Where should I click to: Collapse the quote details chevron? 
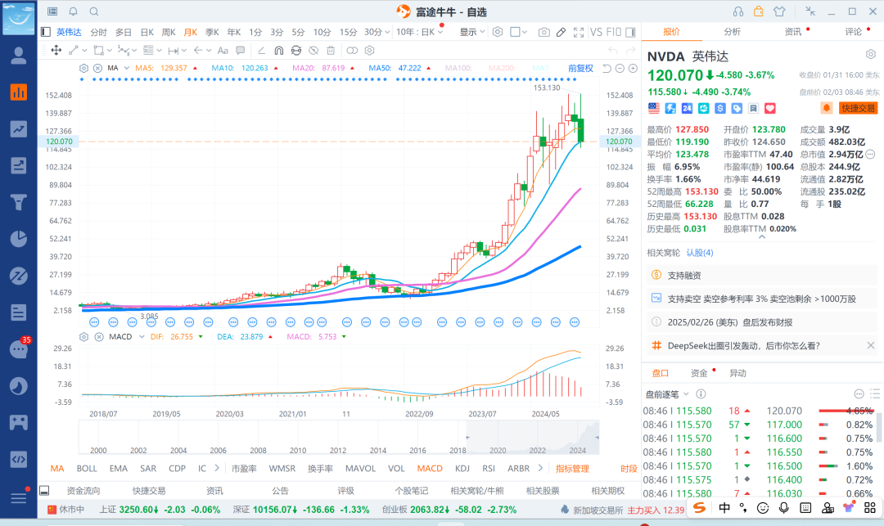(762, 237)
